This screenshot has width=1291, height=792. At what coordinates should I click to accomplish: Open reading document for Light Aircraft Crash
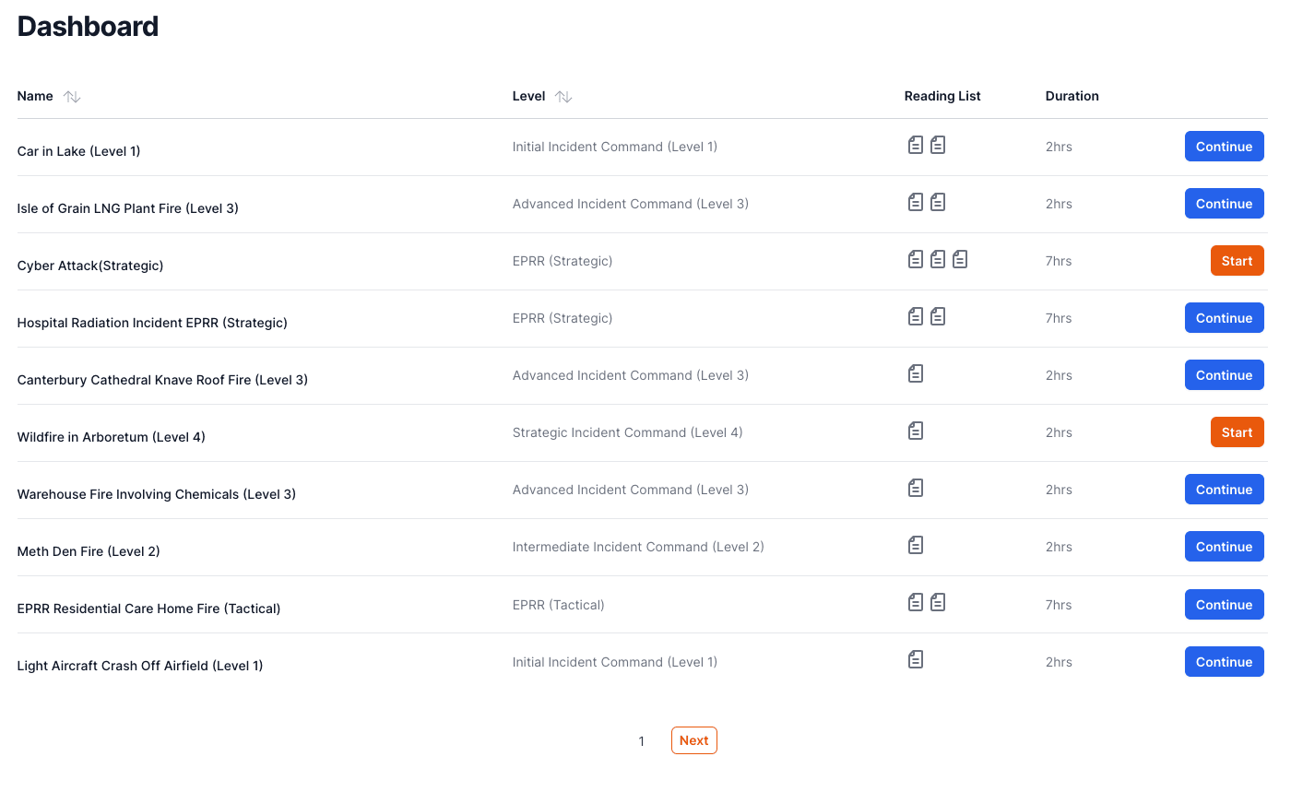[916, 659]
